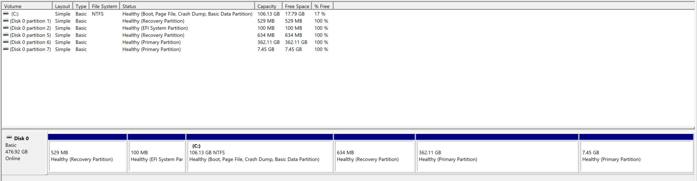The width and height of the screenshot is (697, 181).
Task: Click the Disk 0 partition 1 volume icon
Action: [x=6, y=21]
